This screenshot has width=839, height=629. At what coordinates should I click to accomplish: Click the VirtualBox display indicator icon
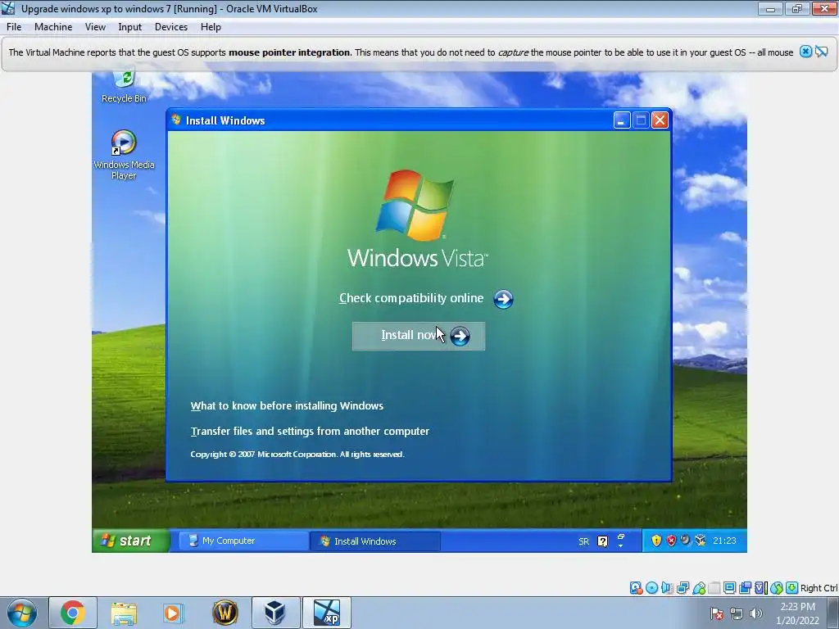(x=729, y=588)
